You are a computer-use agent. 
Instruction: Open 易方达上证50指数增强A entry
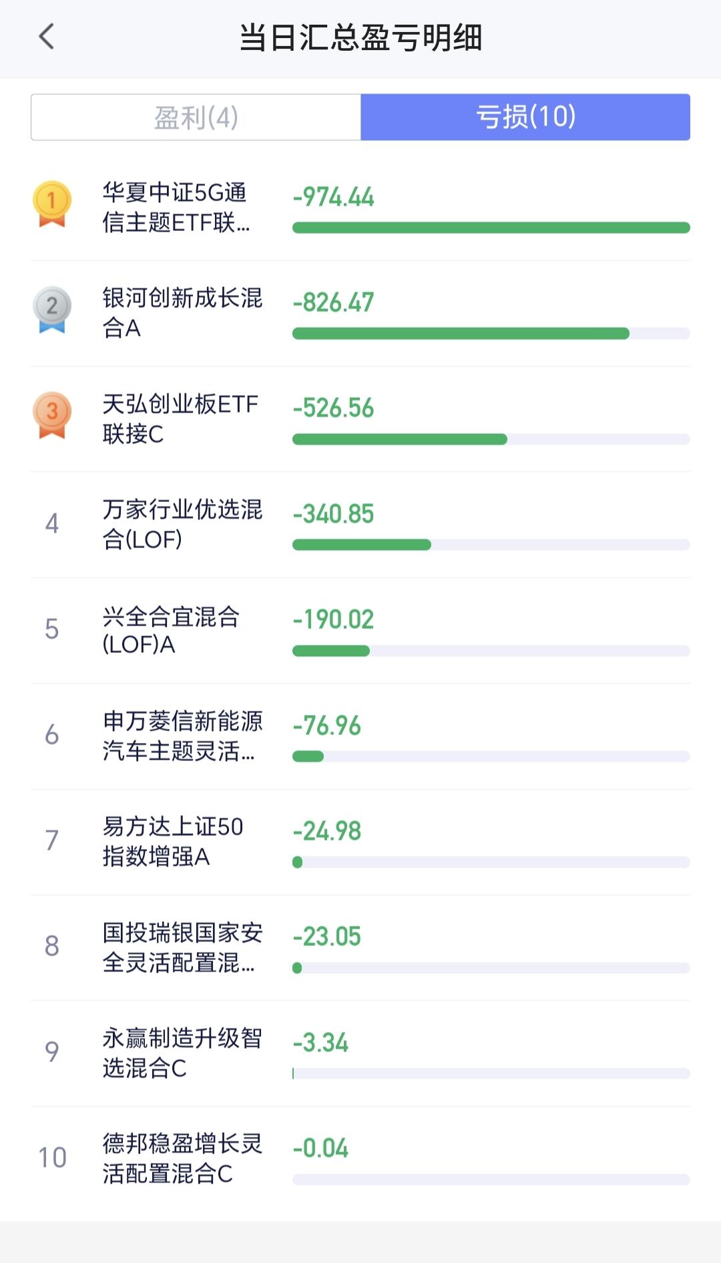pyautogui.click(x=360, y=842)
